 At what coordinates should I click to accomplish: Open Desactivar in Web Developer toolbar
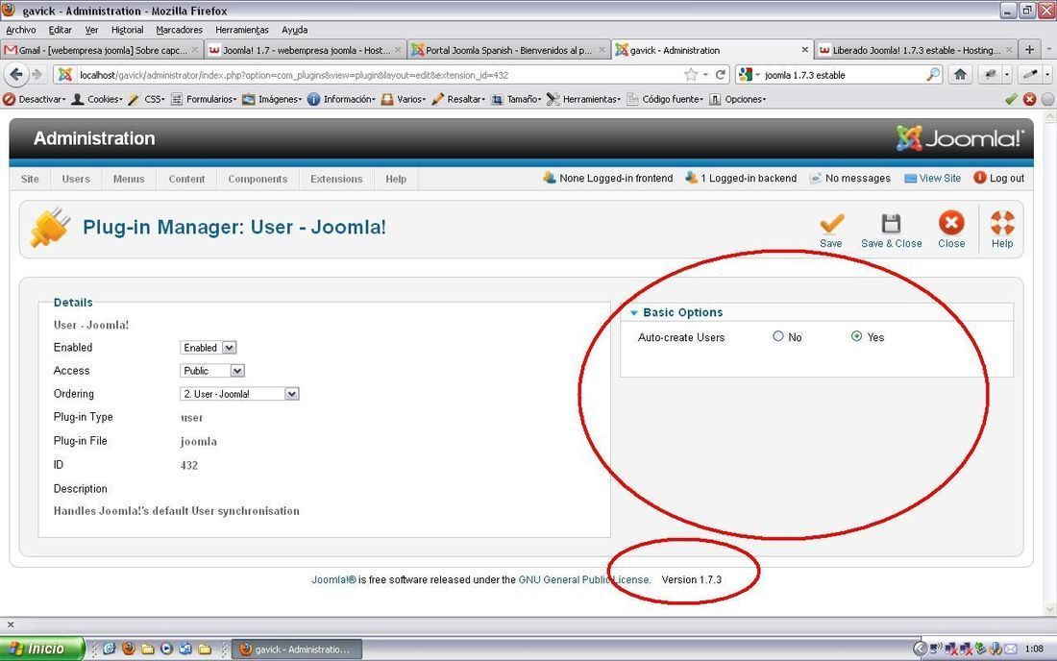point(35,99)
